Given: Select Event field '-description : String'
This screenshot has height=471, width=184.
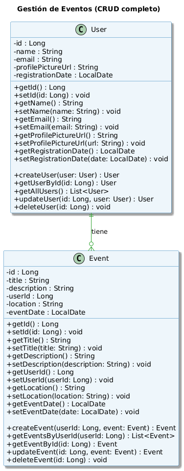Looking at the screenshot, I should pyautogui.click(x=40, y=288).
